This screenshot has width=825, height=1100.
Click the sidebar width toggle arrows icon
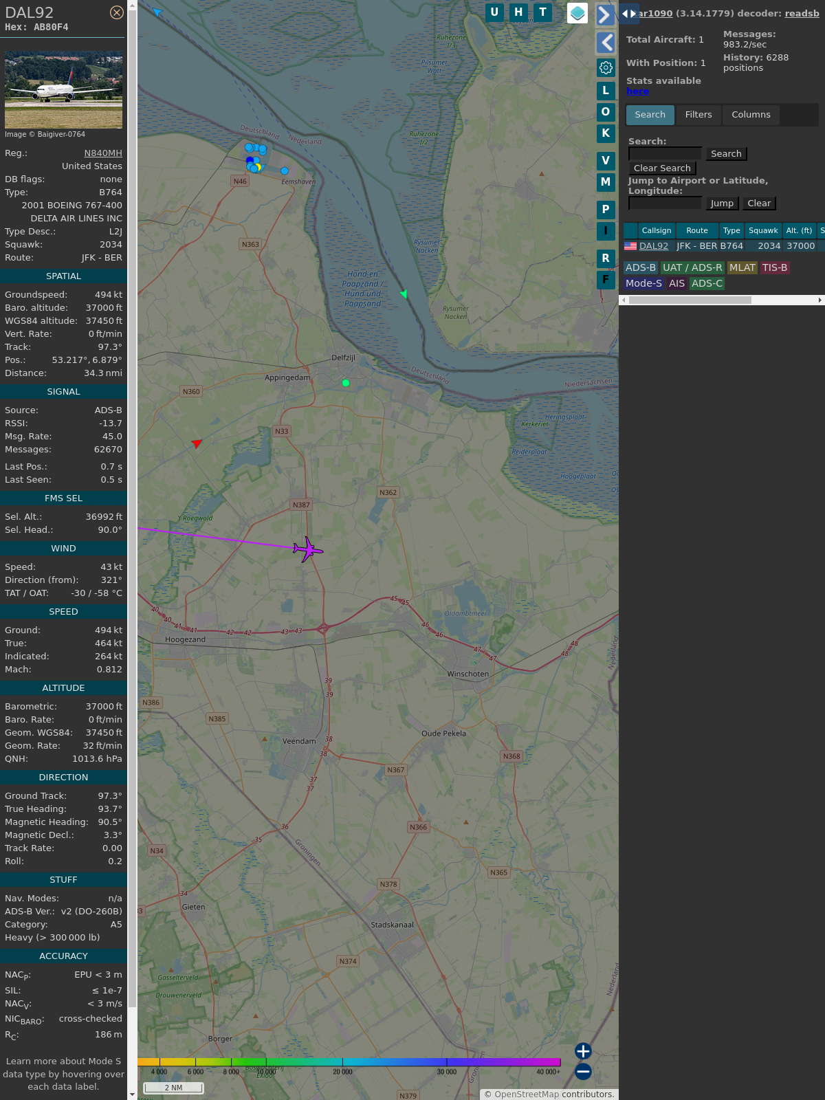tap(628, 14)
